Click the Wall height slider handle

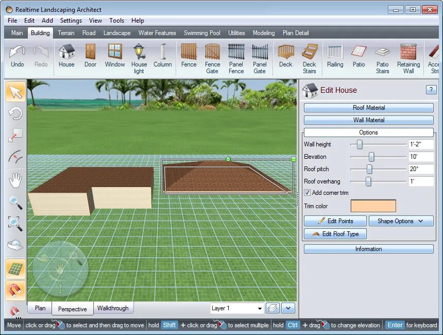[360, 144]
